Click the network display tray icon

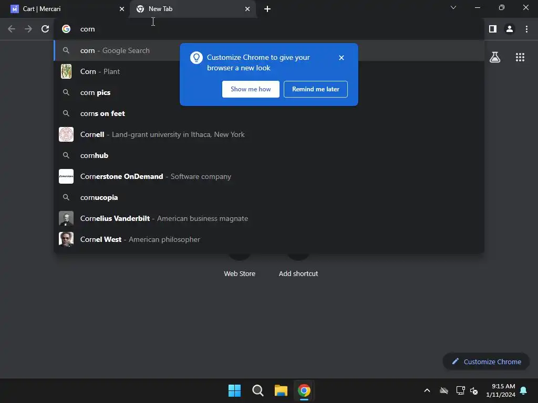coord(460,390)
